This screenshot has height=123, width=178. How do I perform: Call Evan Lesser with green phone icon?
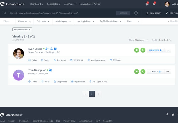pyautogui.click(x=143, y=50)
